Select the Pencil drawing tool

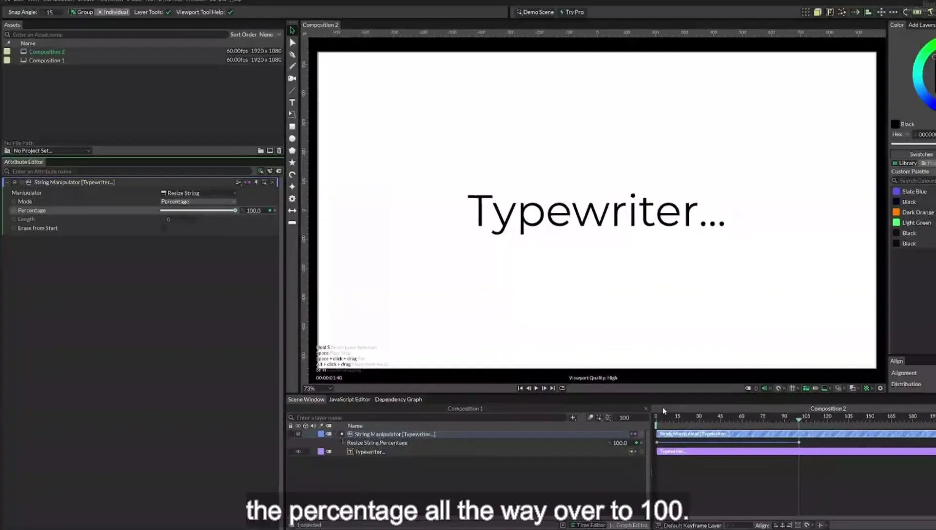click(x=292, y=66)
